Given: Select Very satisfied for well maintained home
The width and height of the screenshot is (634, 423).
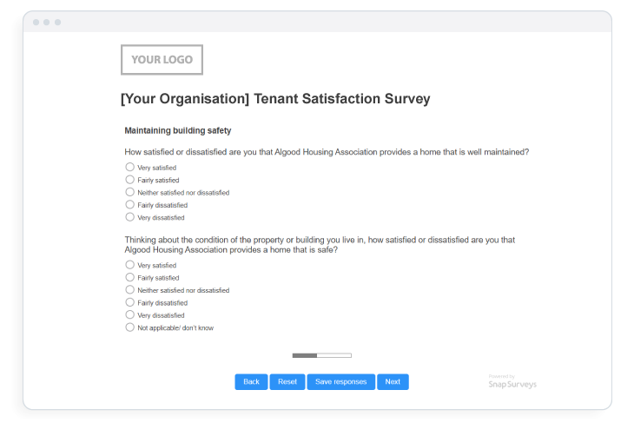Looking at the screenshot, I should [129, 167].
